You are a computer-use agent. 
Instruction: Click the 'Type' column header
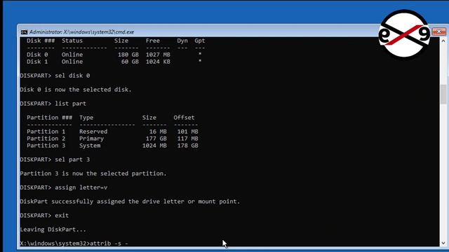coord(86,118)
